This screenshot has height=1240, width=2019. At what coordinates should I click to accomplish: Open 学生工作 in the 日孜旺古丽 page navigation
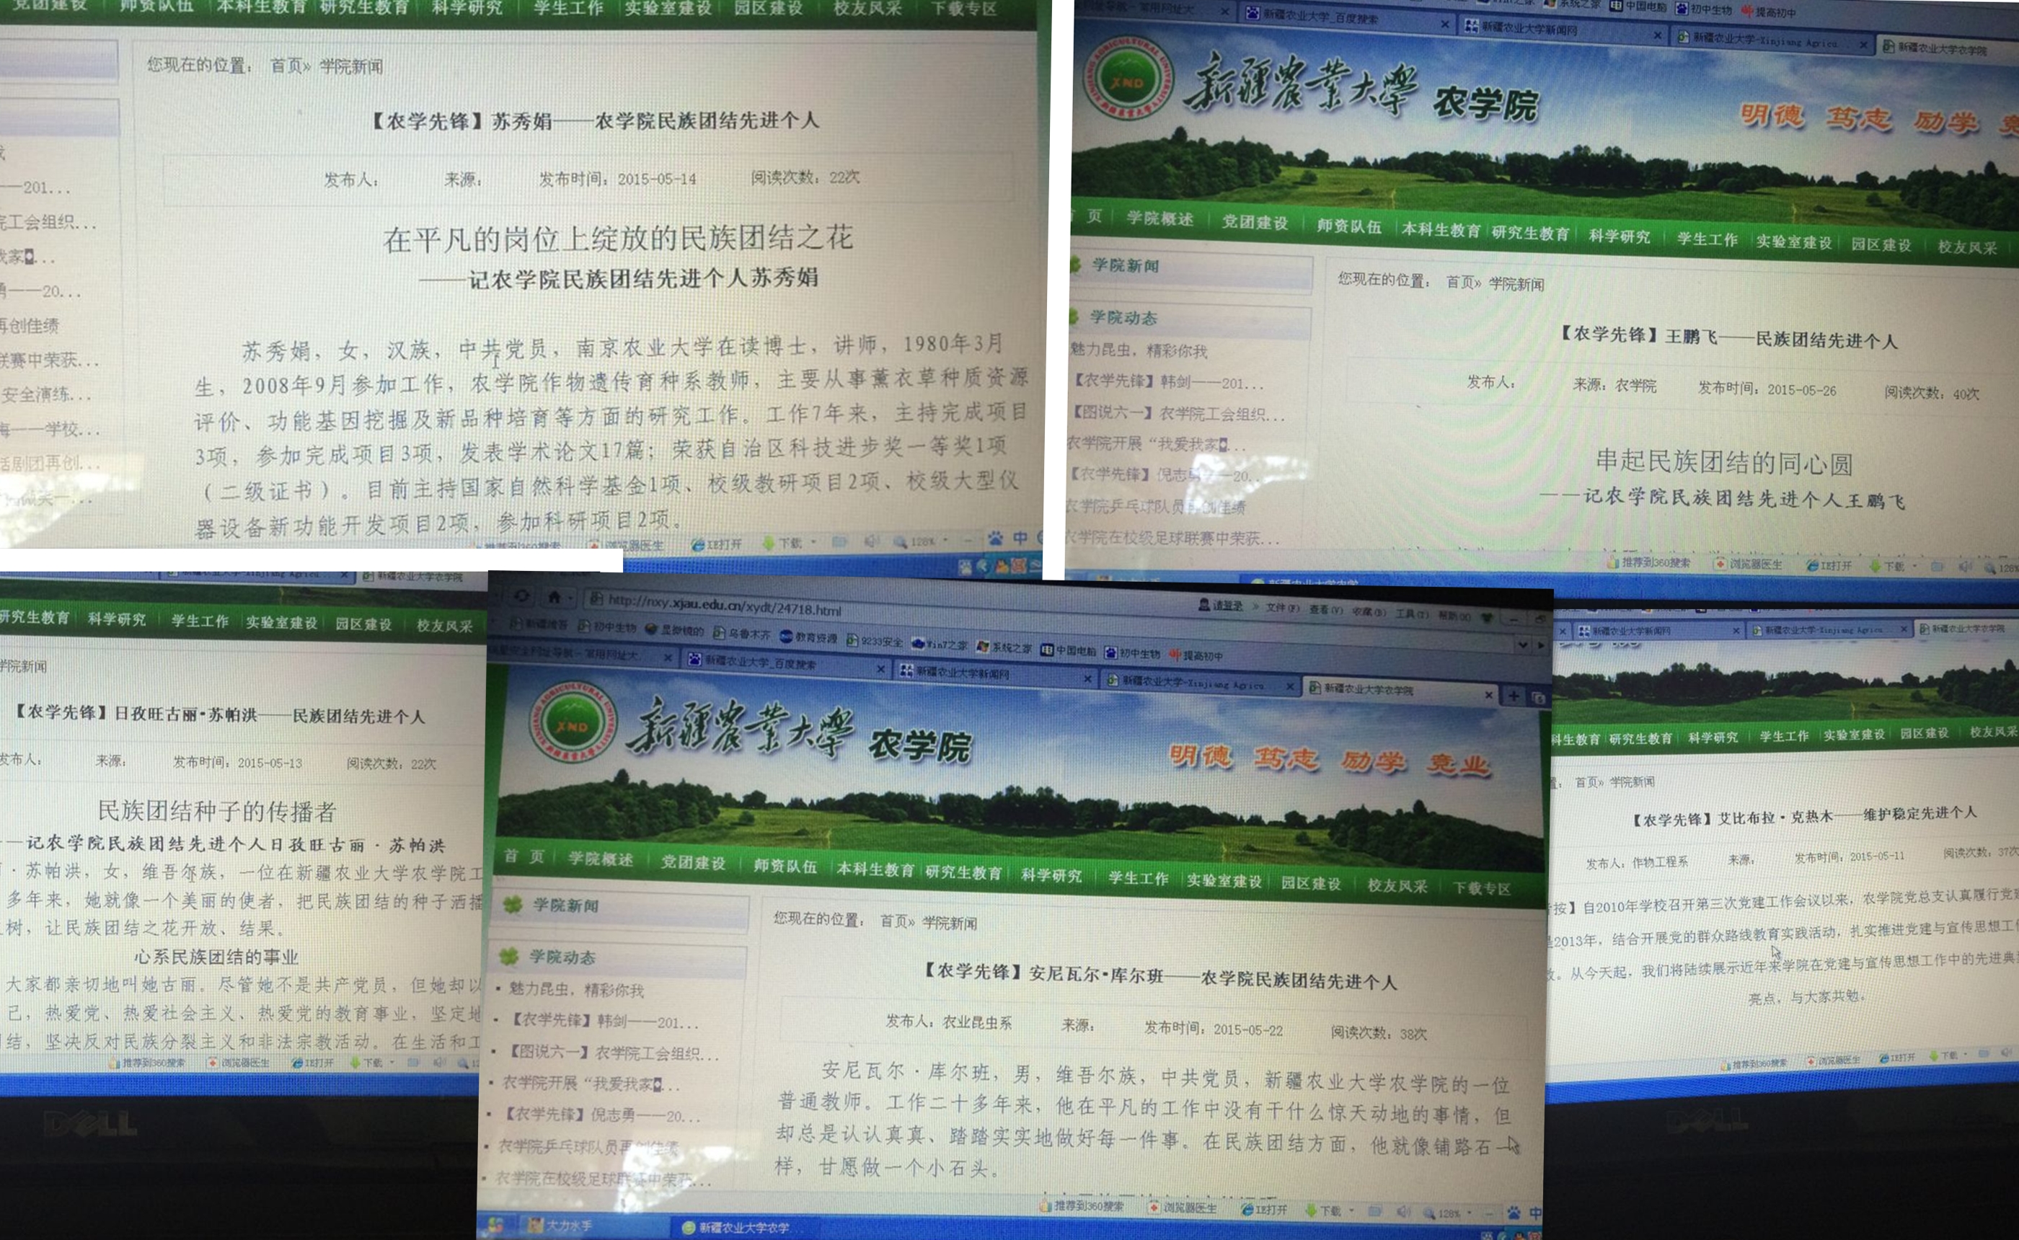click(x=200, y=621)
